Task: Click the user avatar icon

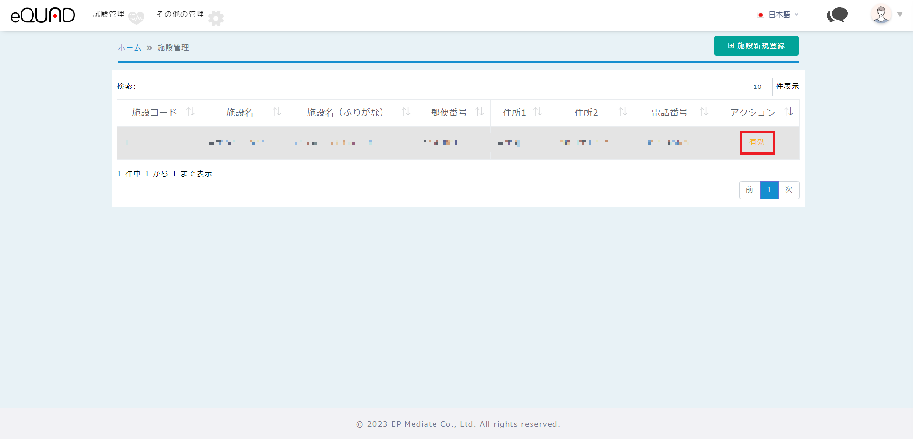Action: (x=881, y=14)
